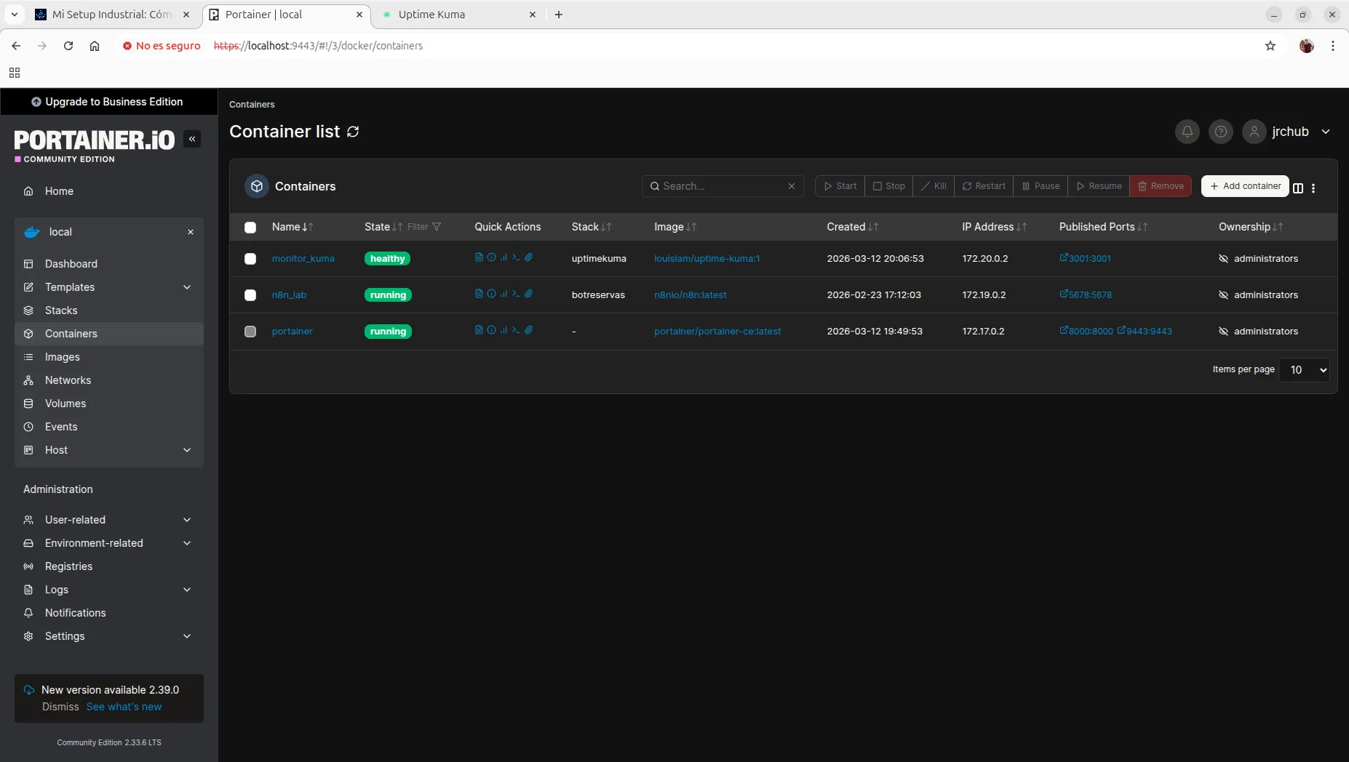Clear the container search field

point(792,186)
